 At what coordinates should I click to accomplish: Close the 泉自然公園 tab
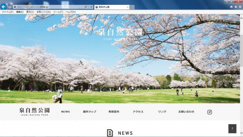pyautogui.click(x=128, y=7)
